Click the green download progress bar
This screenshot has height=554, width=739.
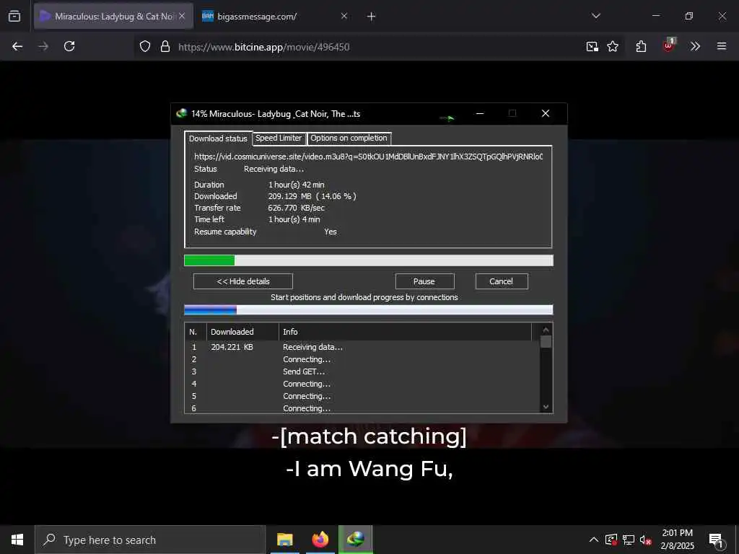369,260
